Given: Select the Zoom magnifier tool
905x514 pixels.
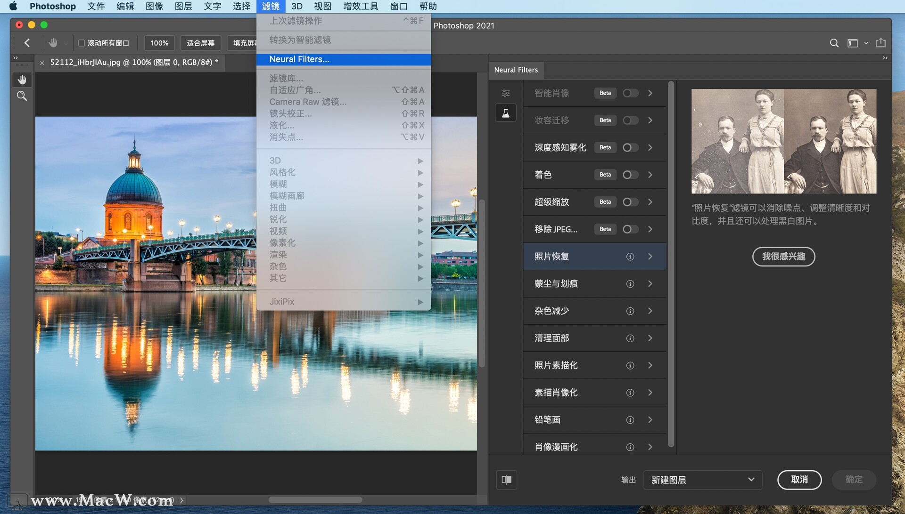Looking at the screenshot, I should 22,96.
